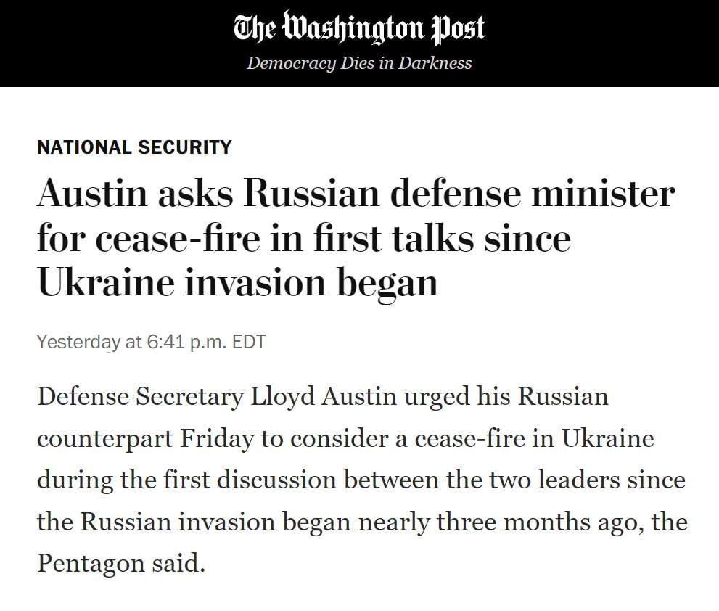Open the NATIONAL SECURITY section link
Image resolution: width=719 pixels, height=611 pixels.
(x=134, y=147)
